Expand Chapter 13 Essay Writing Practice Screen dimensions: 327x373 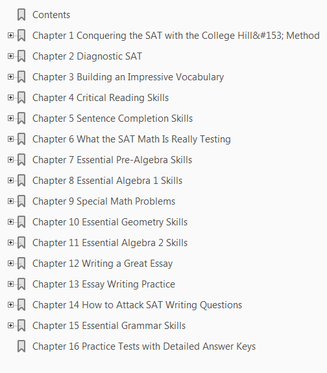click(x=10, y=284)
